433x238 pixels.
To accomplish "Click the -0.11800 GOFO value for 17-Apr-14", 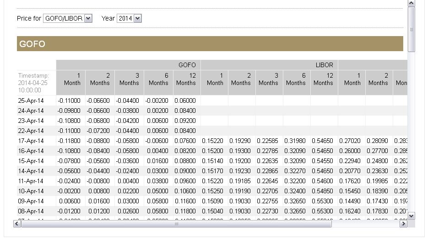I will pos(69,141).
